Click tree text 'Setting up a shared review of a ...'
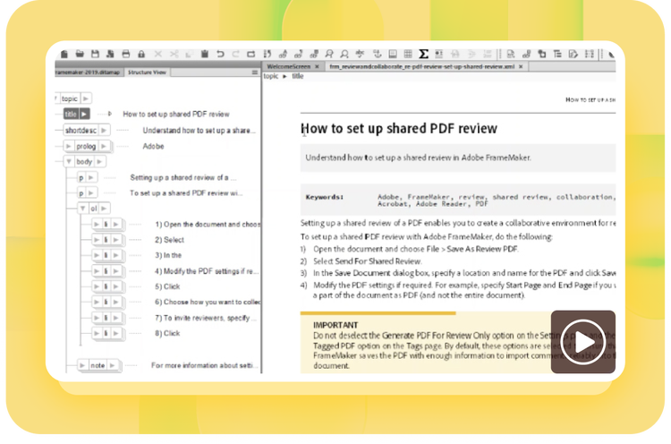 pos(183,177)
